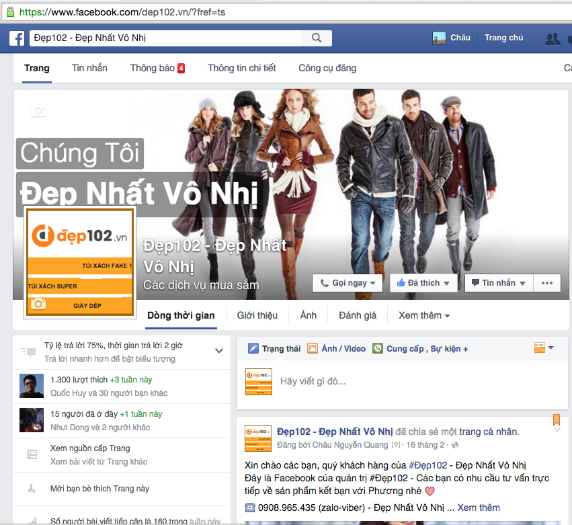Select the Giới thiệu tab
Screen dimensions: 572x525
[x=257, y=315]
